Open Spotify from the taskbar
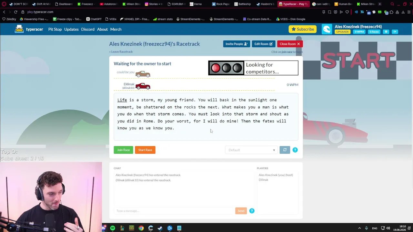 point(113,228)
